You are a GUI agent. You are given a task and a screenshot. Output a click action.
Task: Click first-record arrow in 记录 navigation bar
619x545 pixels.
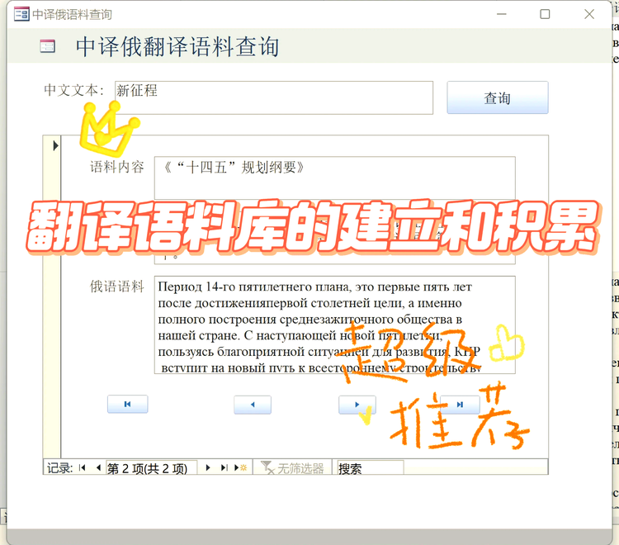click(82, 468)
